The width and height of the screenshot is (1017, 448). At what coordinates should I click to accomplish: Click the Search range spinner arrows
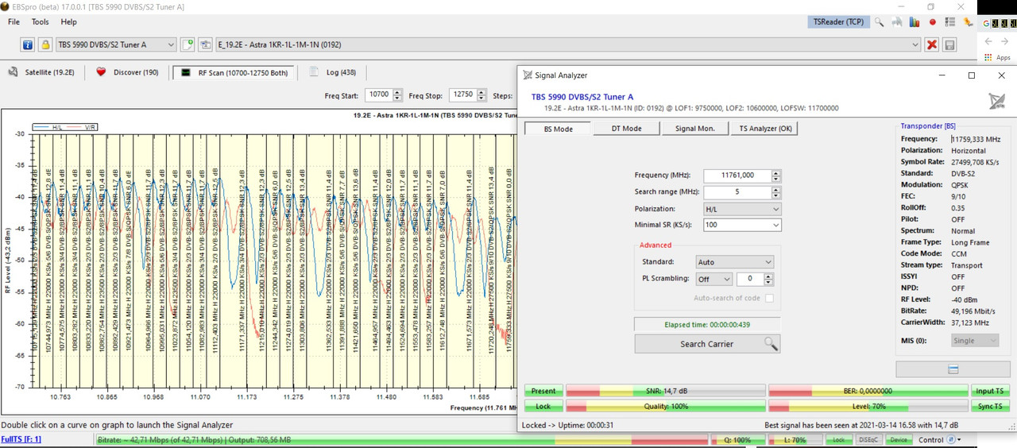click(x=775, y=191)
